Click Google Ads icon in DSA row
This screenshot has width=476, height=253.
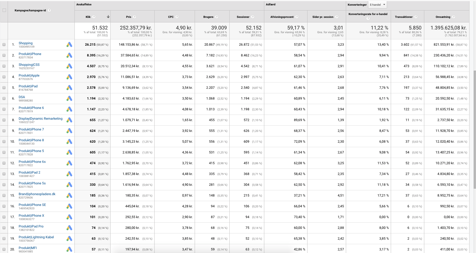(x=69, y=99)
